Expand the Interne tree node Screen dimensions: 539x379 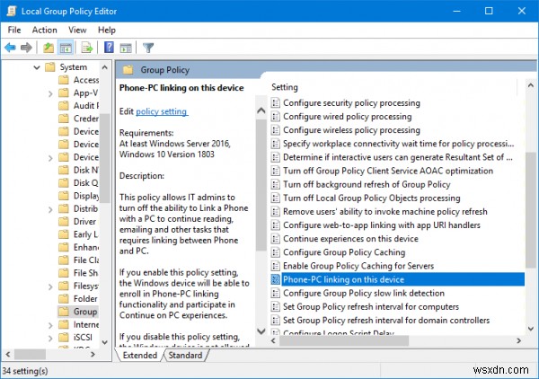point(50,325)
